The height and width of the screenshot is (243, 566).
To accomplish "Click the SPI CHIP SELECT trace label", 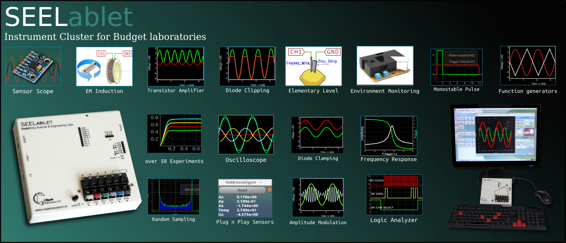I will click(x=383, y=207).
